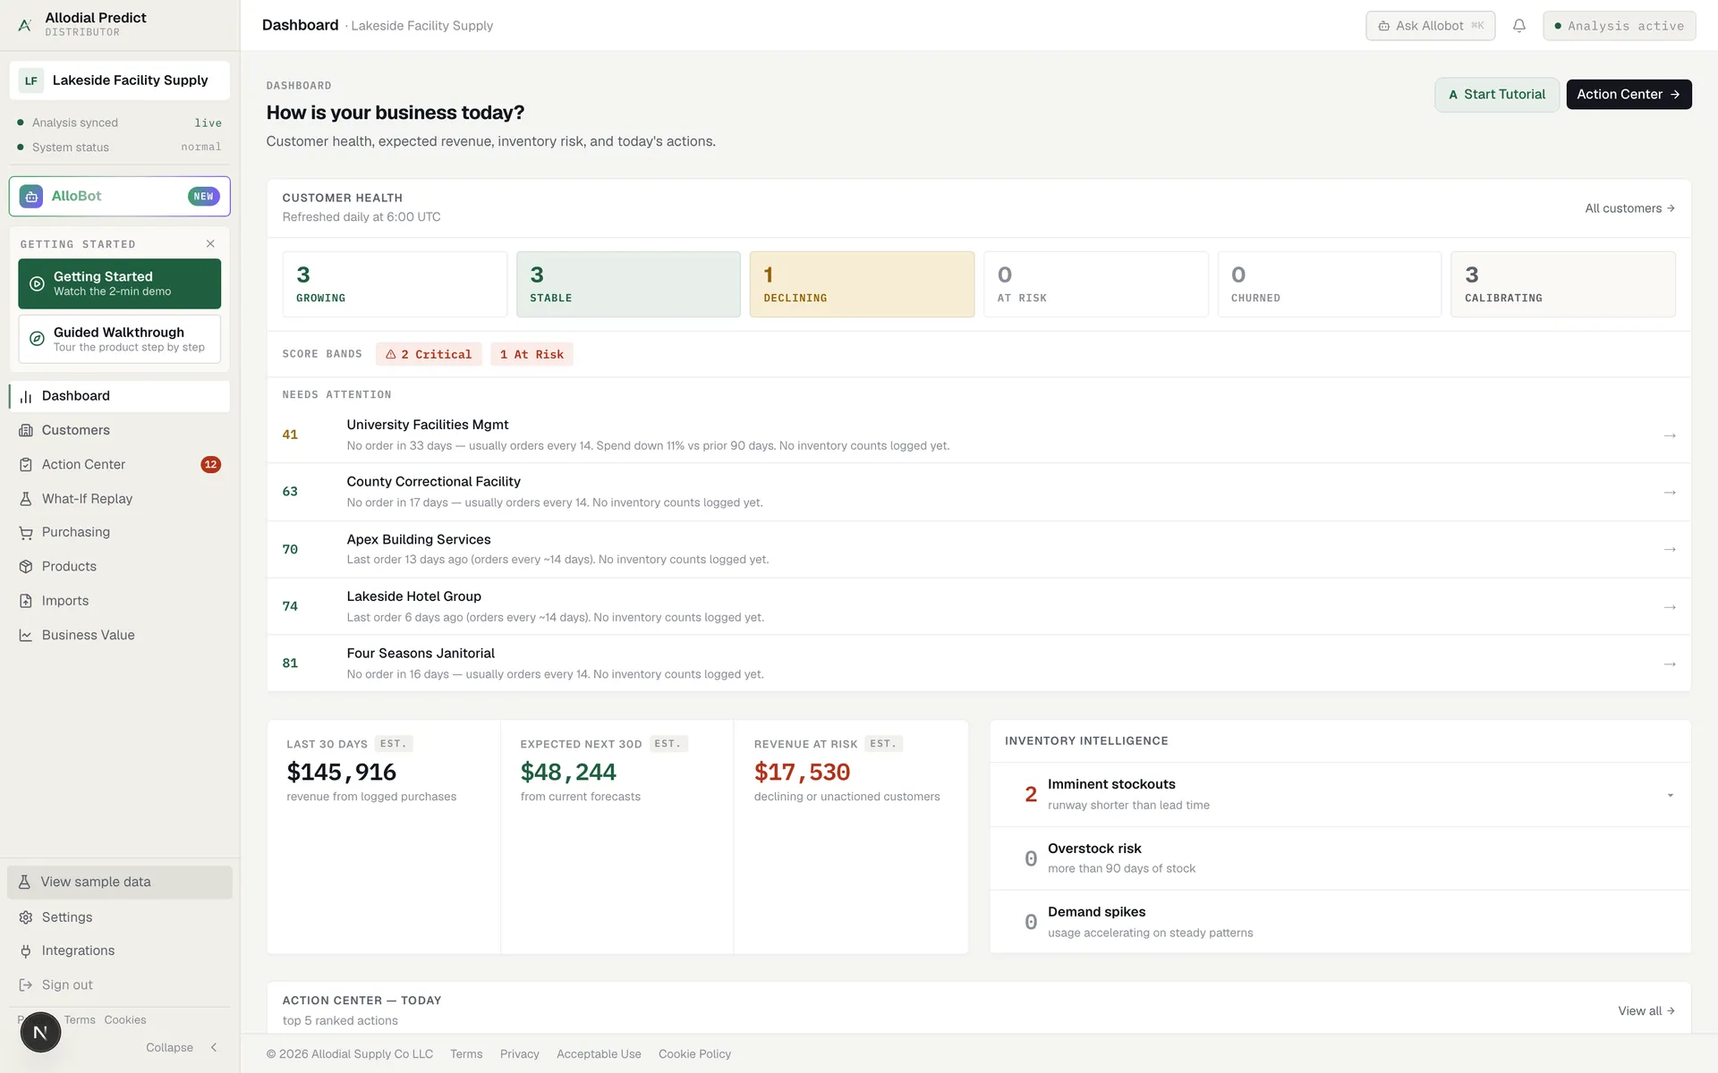The width and height of the screenshot is (1718, 1073).
Task: Click the Dashboard bar chart icon
Action: point(26,396)
